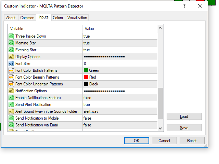Click the ab icon beside Display Options
Screen dimensions: 219x164
(x=11, y=57)
